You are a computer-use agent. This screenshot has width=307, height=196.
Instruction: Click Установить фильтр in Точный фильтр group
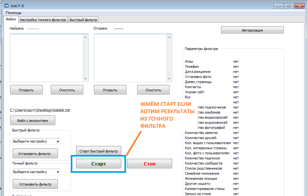coord(35,184)
